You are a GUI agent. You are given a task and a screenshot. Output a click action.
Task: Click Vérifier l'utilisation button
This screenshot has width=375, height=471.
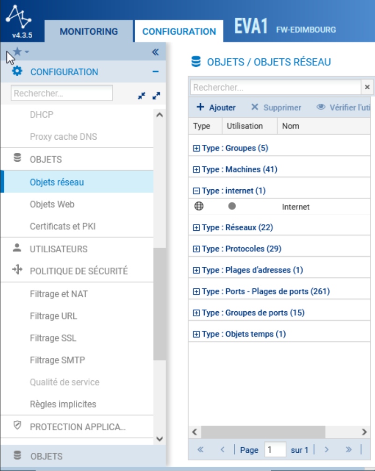point(344,107)
